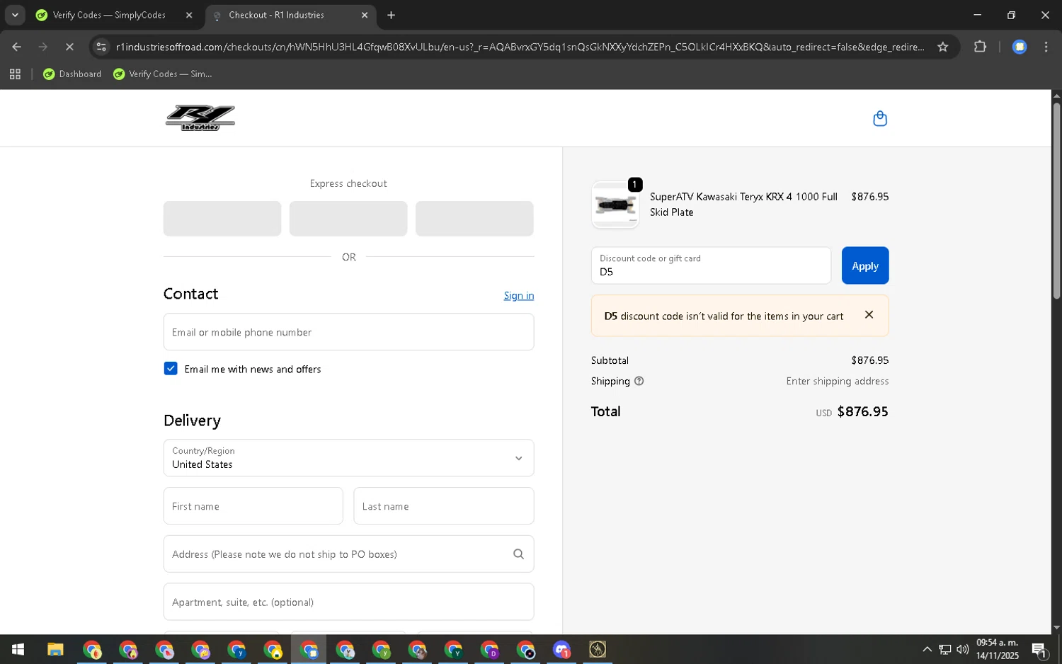This screenshot has height=664, width=1062.
Task: View site information icon in address bar
Action: [x=101, y=47]
